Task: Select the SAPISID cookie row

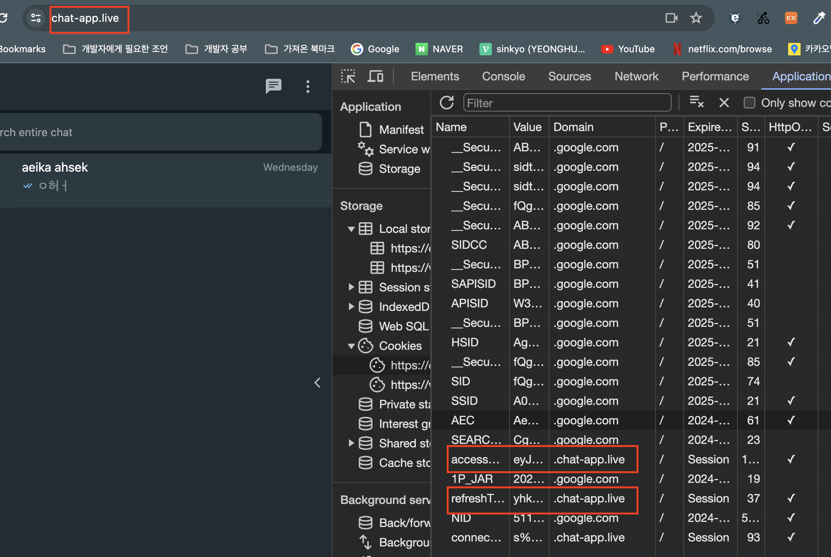Action: pos(631,284)
